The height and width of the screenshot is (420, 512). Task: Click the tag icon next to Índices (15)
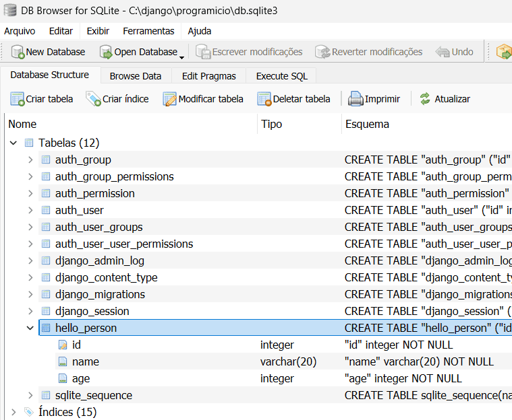pyautogui.click(x=29, y=412)
